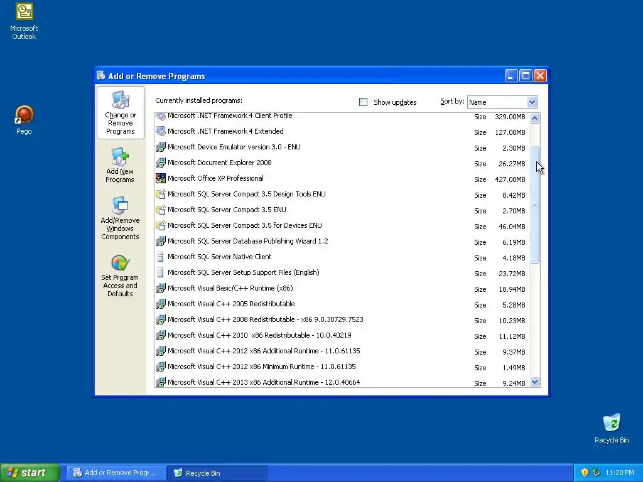643x482 pixels.
Task: Click the scroll down arrow of program list
Action: tap(534, 382)
